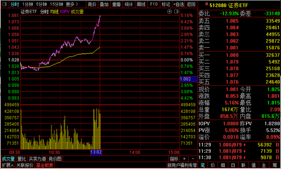The width and height of the screenshot is (281, 169).
Task: Click the R marker beside 512880
Action: point(207,4)
